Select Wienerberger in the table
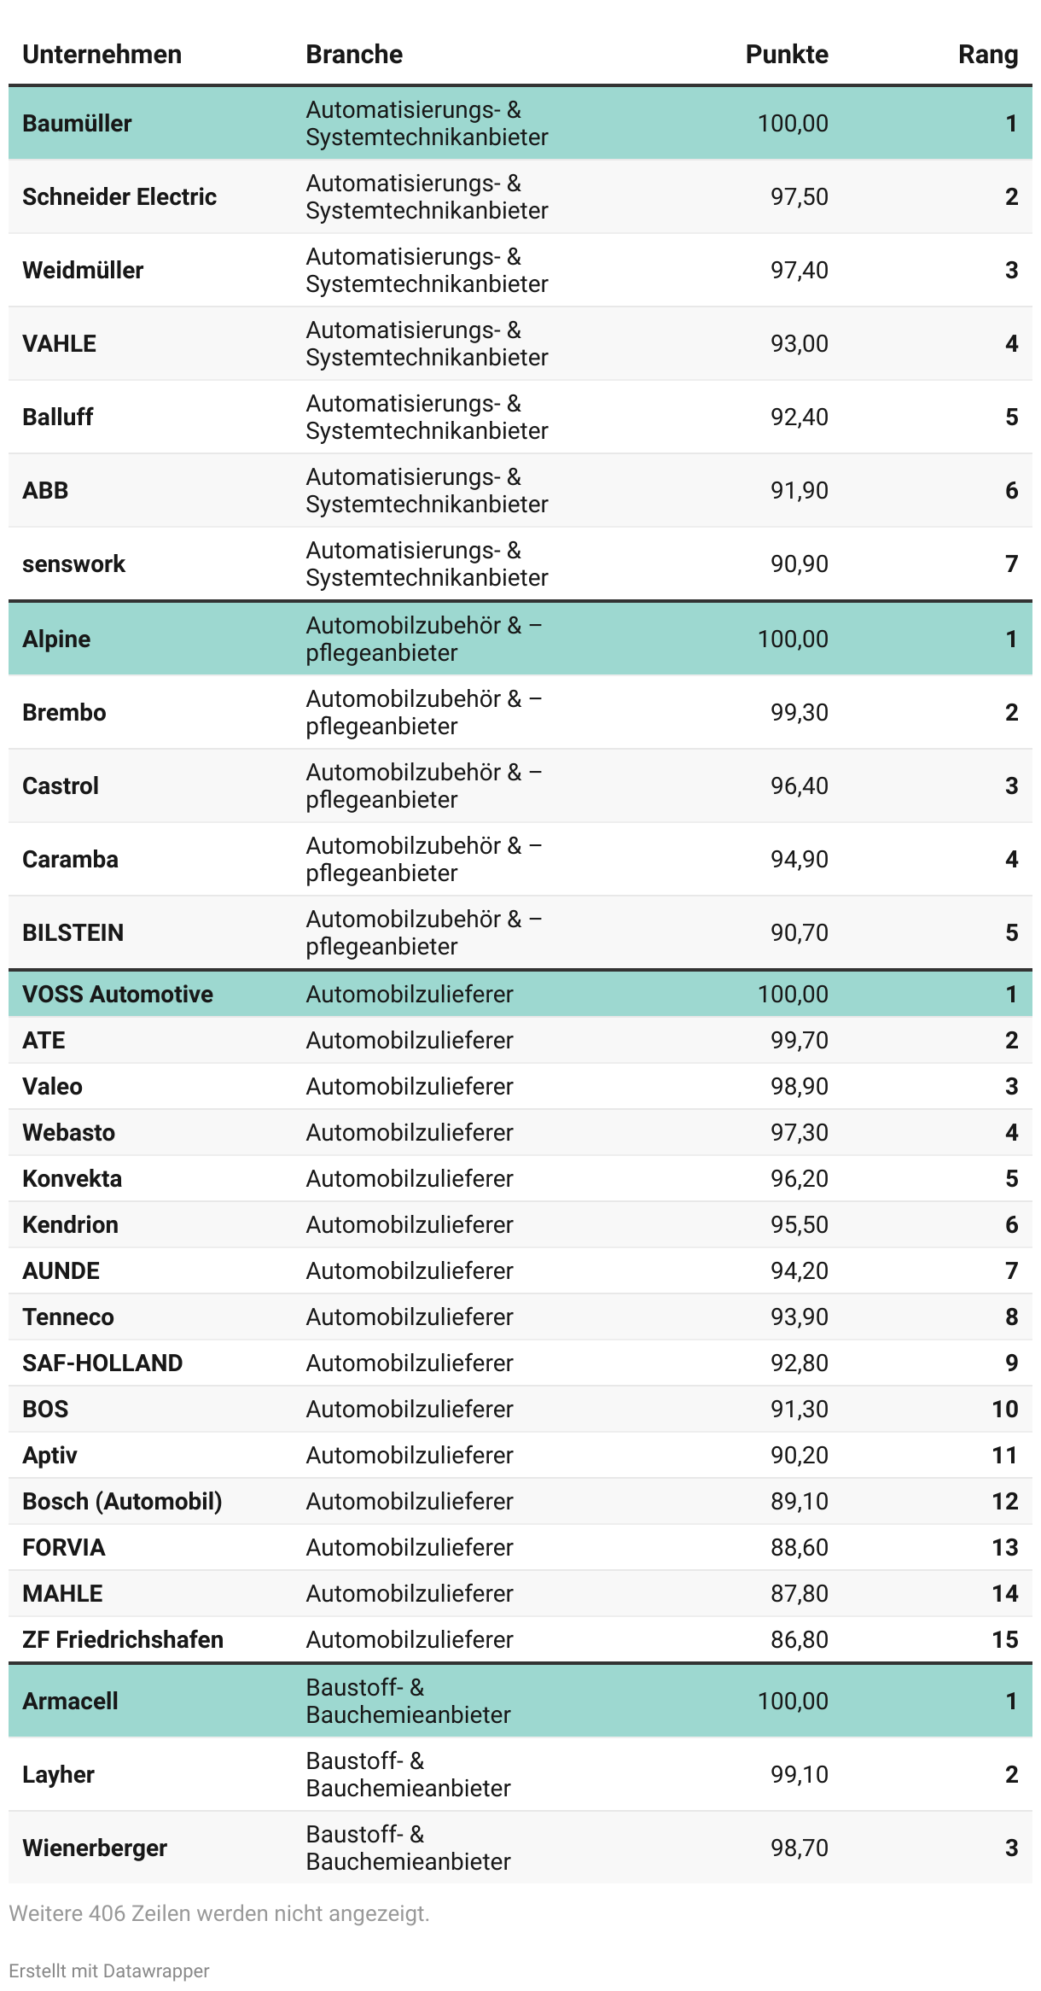This screenshot has height=1991, width=1041. tap(95, 1848)
